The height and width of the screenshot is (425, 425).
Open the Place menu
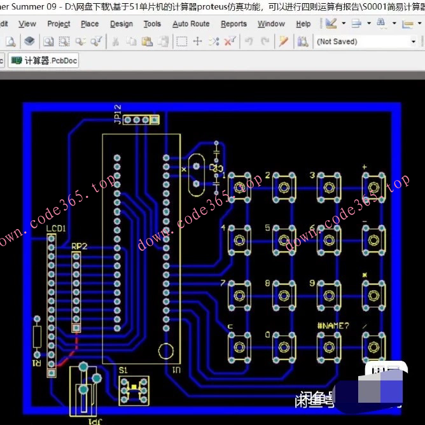[x=90, y=24]
